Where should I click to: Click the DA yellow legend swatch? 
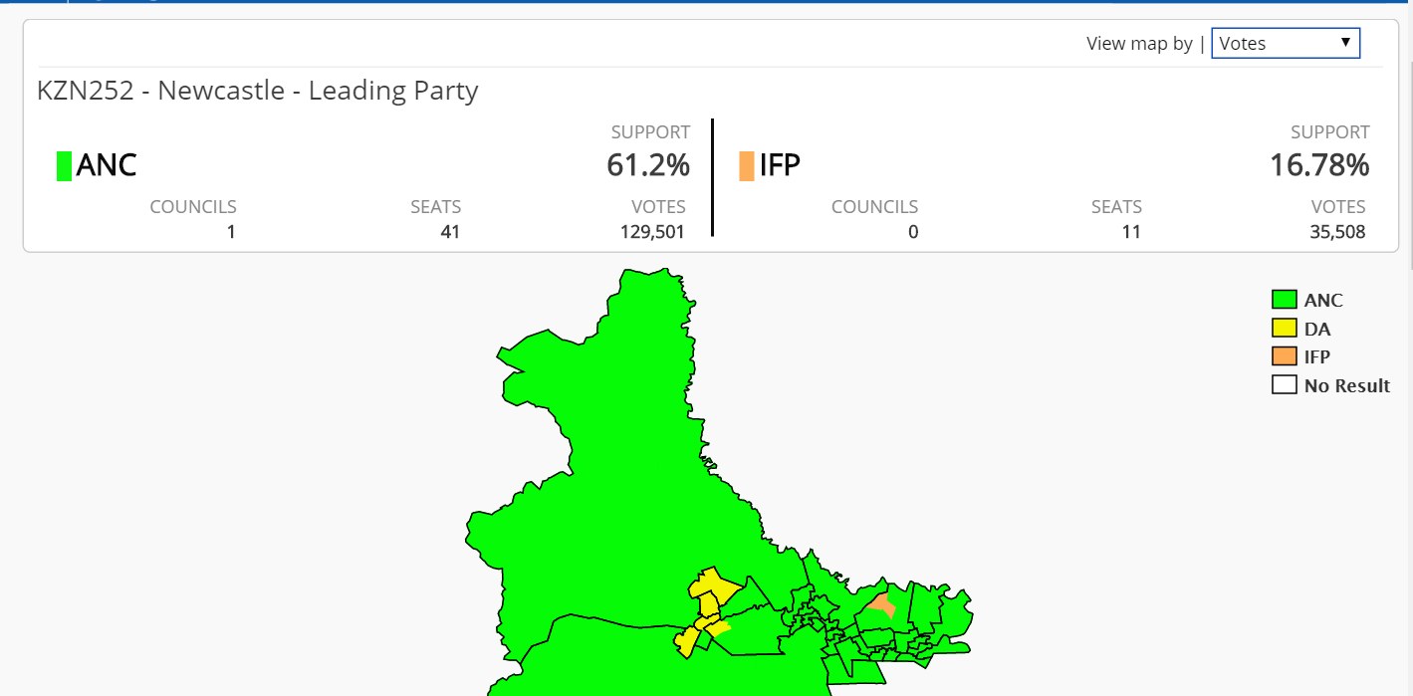tap(1284, 328)
